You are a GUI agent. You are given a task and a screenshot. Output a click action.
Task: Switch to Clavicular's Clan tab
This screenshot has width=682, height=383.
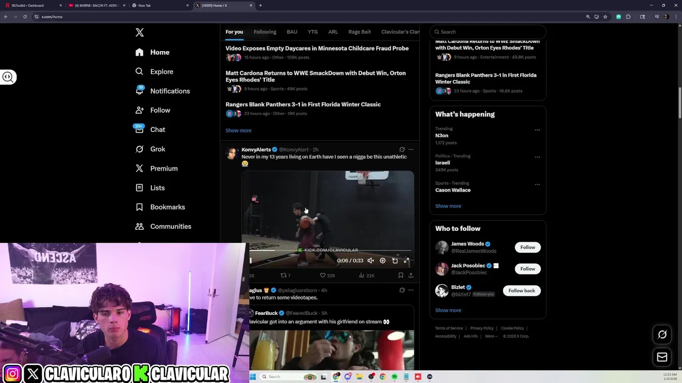(400, 32)
